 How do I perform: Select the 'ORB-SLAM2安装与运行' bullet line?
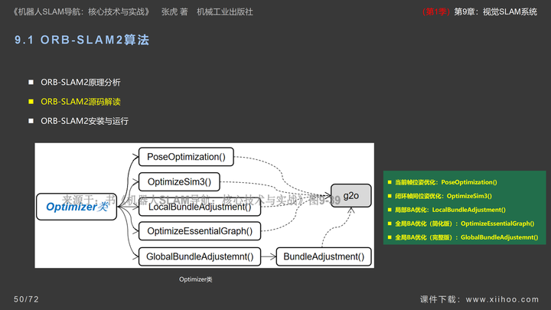(84, 121)
